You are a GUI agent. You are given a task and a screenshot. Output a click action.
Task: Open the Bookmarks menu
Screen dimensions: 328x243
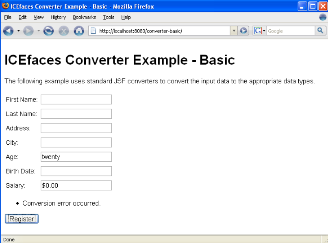click(x=84, y=17)
